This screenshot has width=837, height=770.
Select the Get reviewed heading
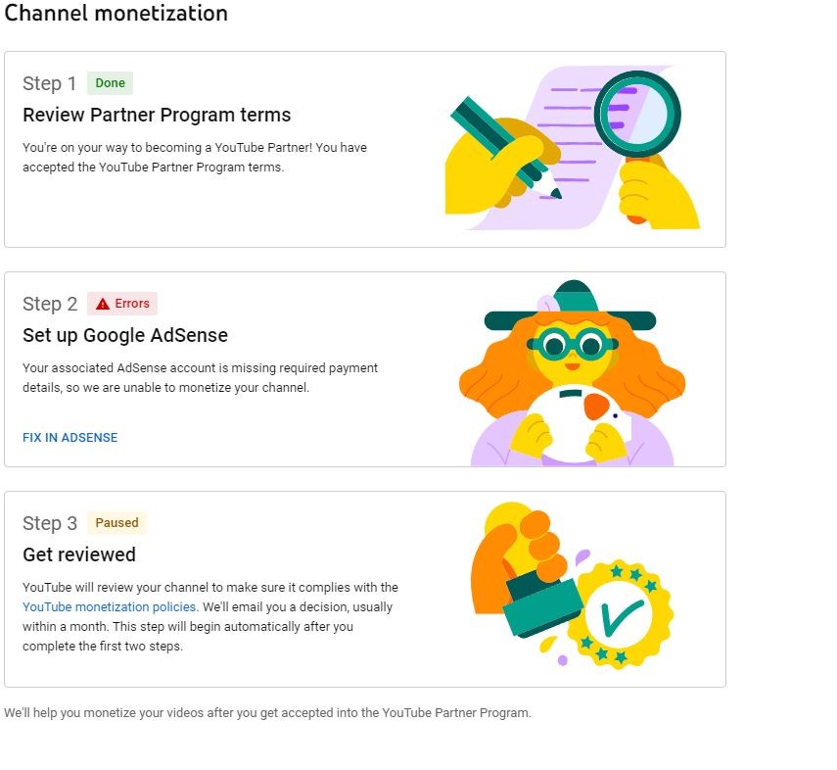79,554
